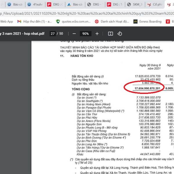Switch to the 'Cổ phi' browser tab
The height and width of the screenshot is (174, 174).
(x=155, y=4)
